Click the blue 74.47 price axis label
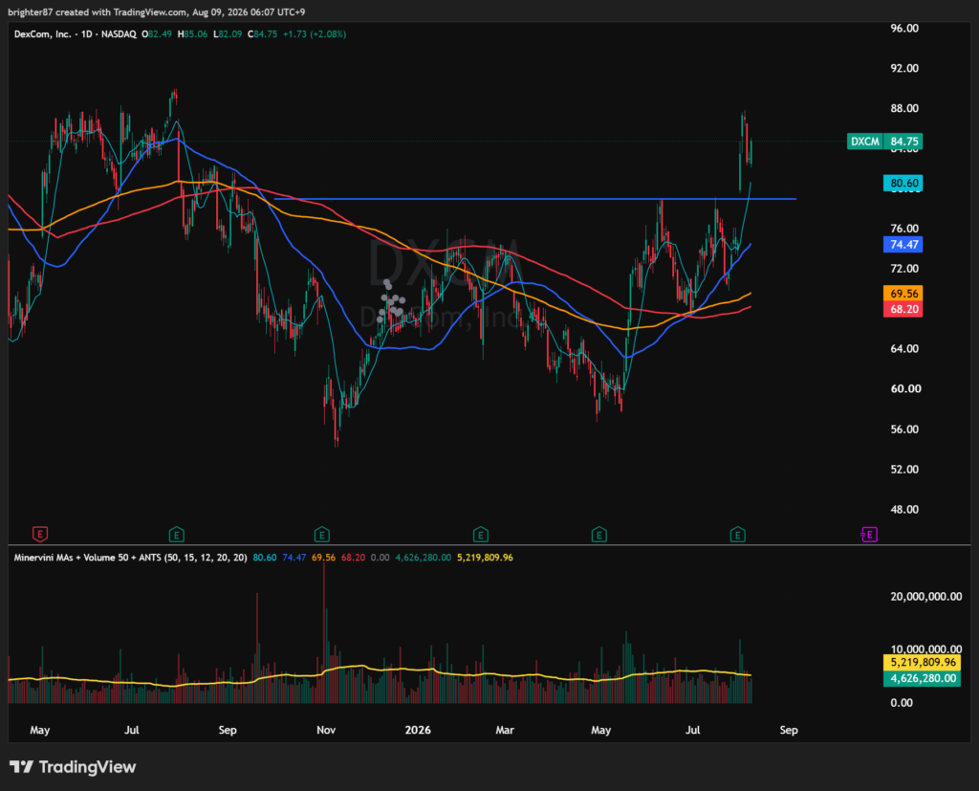979x791 pixels. pyautogui.click(x=903, y=244)
